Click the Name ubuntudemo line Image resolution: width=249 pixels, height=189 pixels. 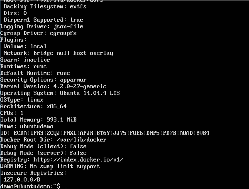pyautogui.click(x=27, y=126)
